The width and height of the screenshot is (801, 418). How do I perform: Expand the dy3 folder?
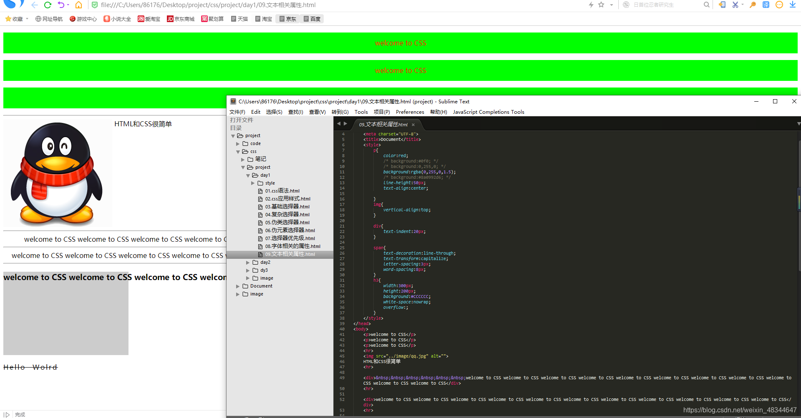(248, 270)
